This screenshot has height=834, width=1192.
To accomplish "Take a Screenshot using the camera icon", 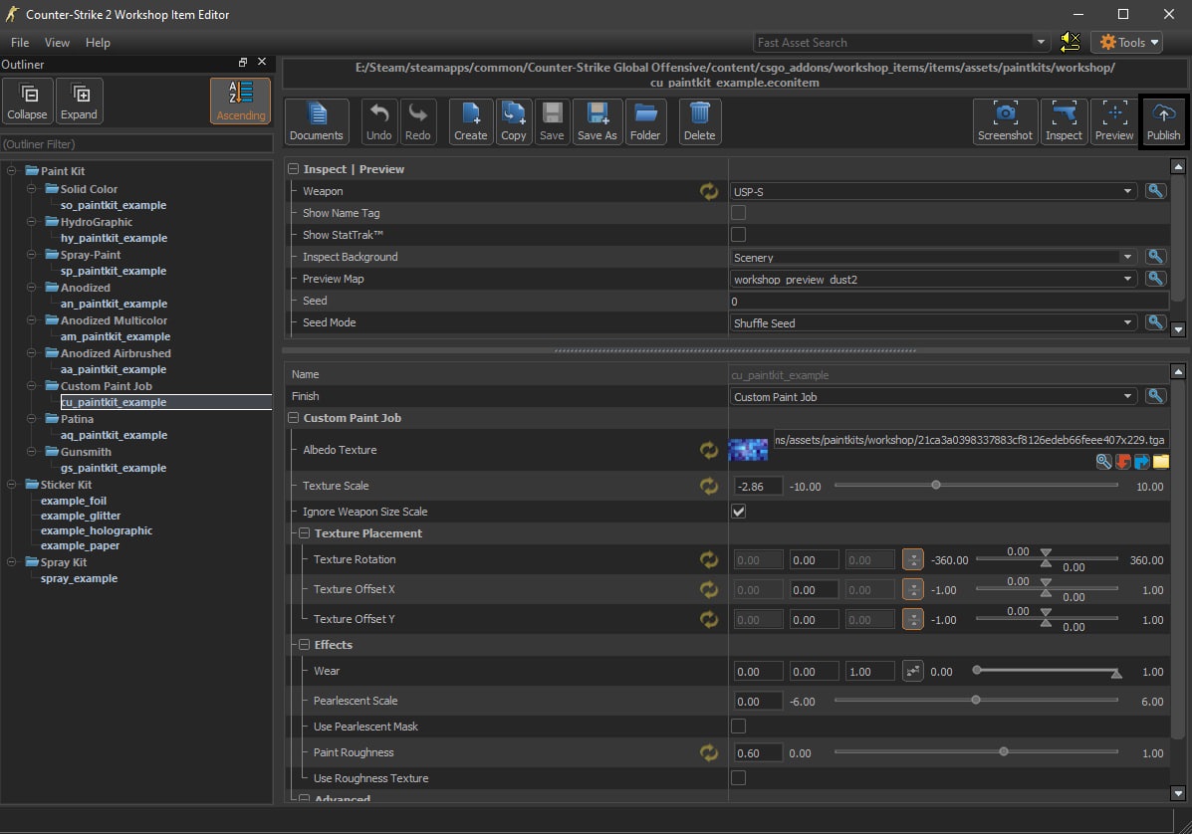I will tap(1005, 122).
